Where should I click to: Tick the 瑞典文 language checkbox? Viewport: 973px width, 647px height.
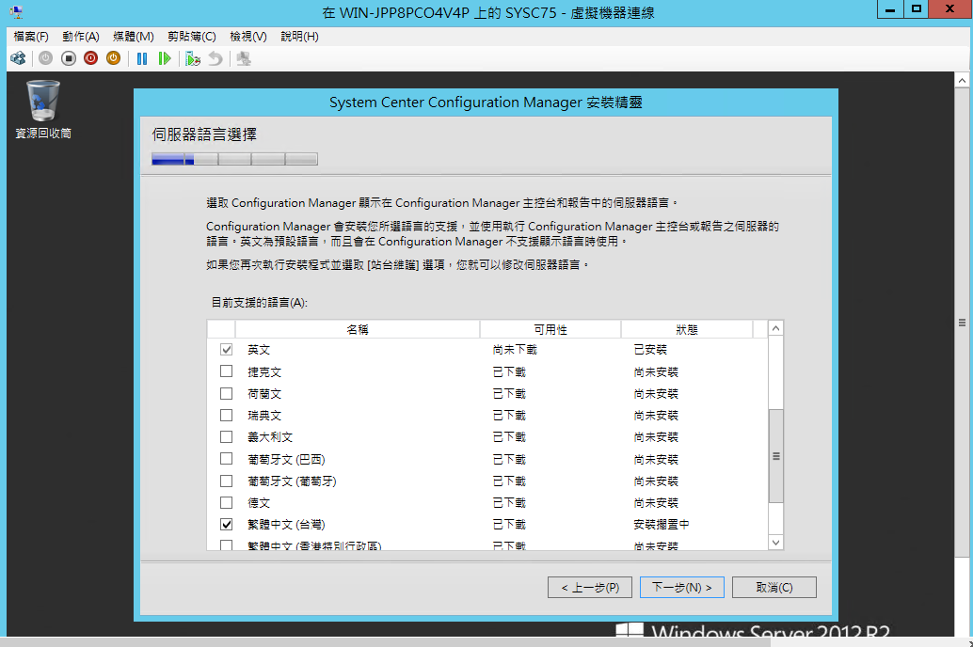[227, 415]
